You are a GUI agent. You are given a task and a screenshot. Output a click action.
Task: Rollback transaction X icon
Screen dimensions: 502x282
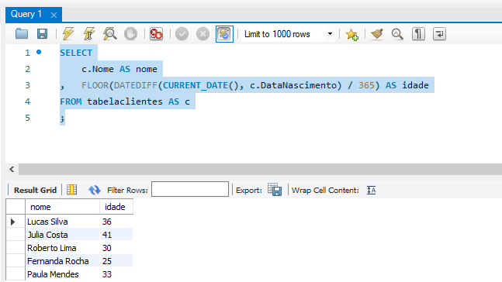click(203, 33)
